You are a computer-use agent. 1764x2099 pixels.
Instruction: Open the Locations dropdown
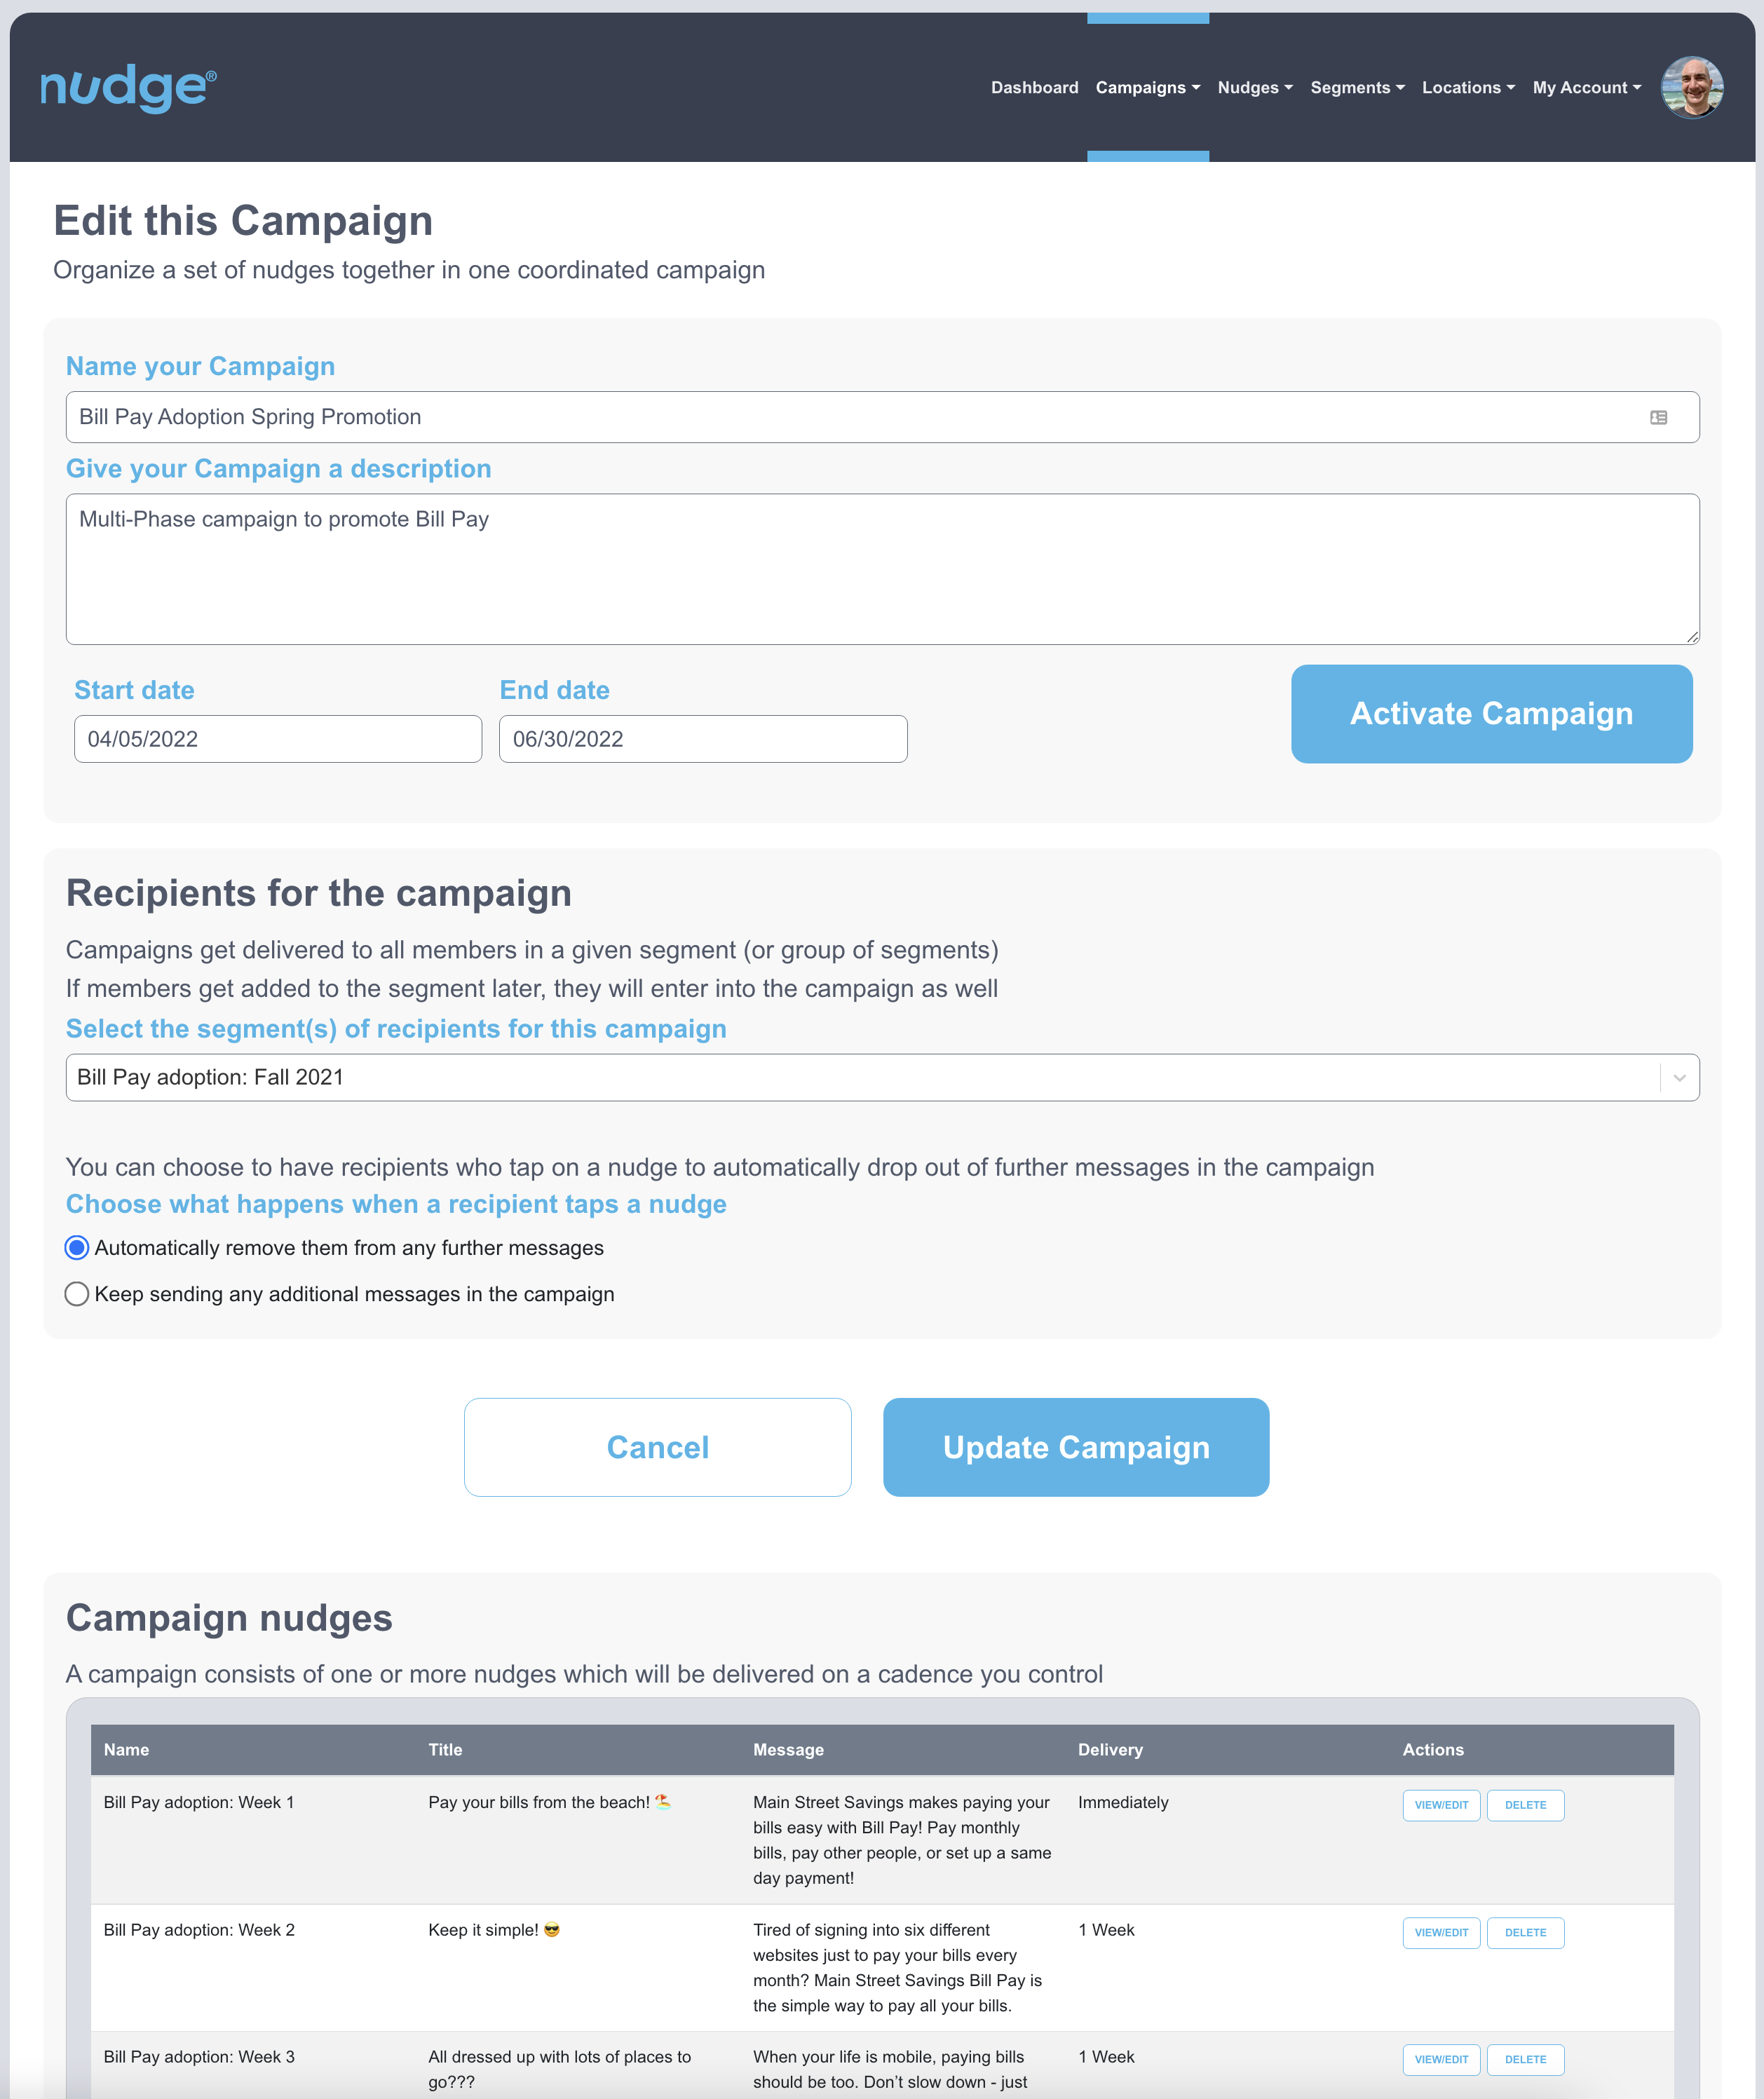[1468, 88]
